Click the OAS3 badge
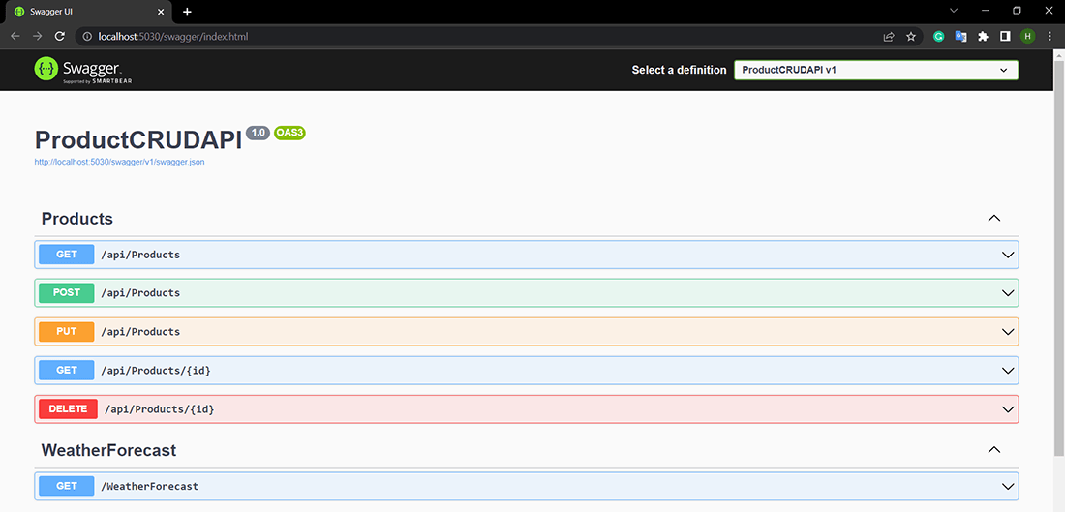 (x=290, y=134)
